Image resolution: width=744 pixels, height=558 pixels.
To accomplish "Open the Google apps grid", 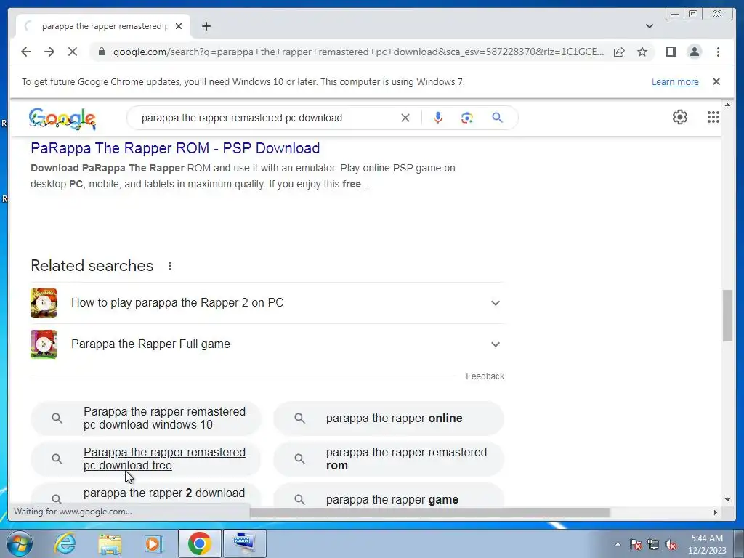I will click(713, 117).
